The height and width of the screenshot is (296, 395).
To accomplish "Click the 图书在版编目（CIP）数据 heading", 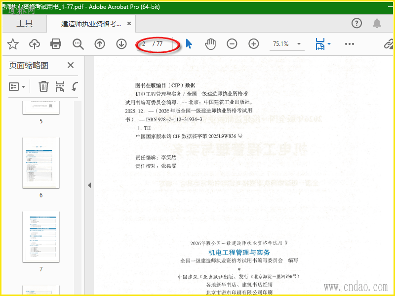I will 165,85.
